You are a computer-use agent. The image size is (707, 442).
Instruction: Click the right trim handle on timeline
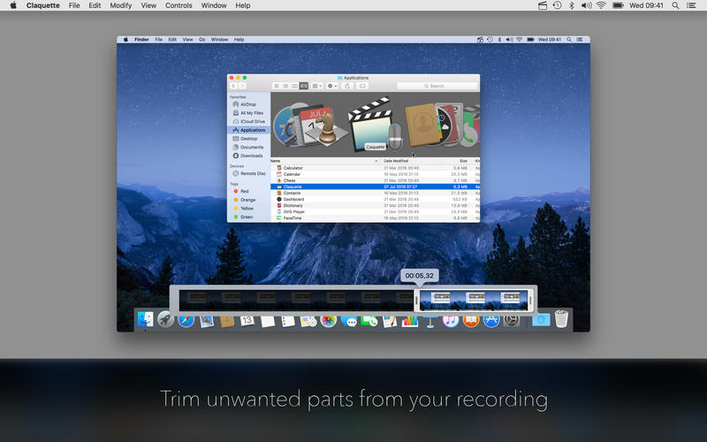(530, 301)
